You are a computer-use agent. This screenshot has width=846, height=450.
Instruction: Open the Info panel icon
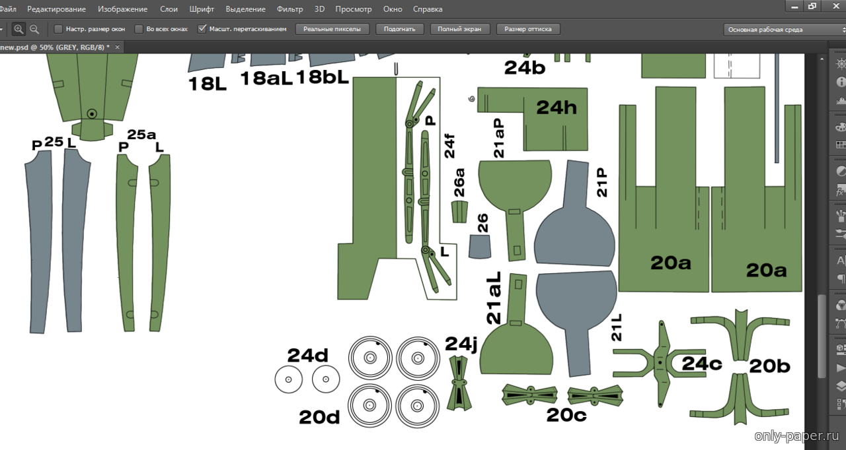pyautogui.click(x=841, y=82)
